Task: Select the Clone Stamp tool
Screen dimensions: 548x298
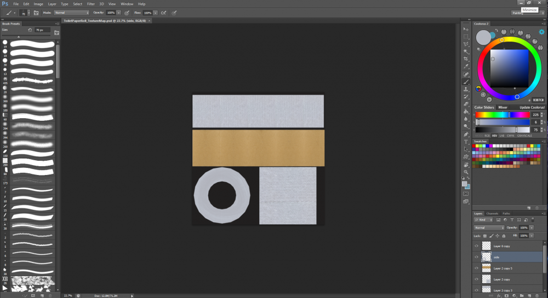Action: 466,89
